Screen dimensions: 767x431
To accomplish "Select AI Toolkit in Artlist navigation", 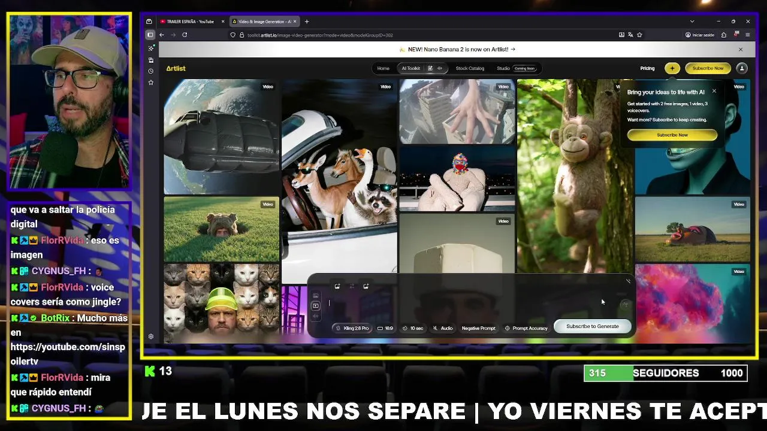I will point(411,68).
